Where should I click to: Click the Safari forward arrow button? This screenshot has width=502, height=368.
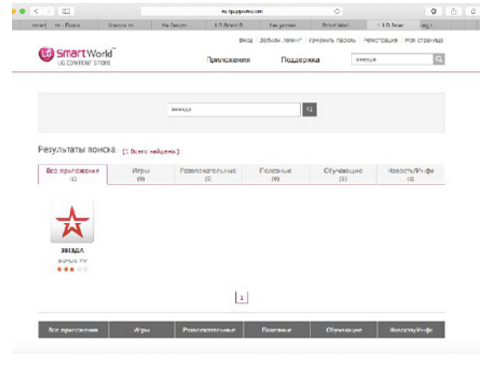[x=49, y=11]
